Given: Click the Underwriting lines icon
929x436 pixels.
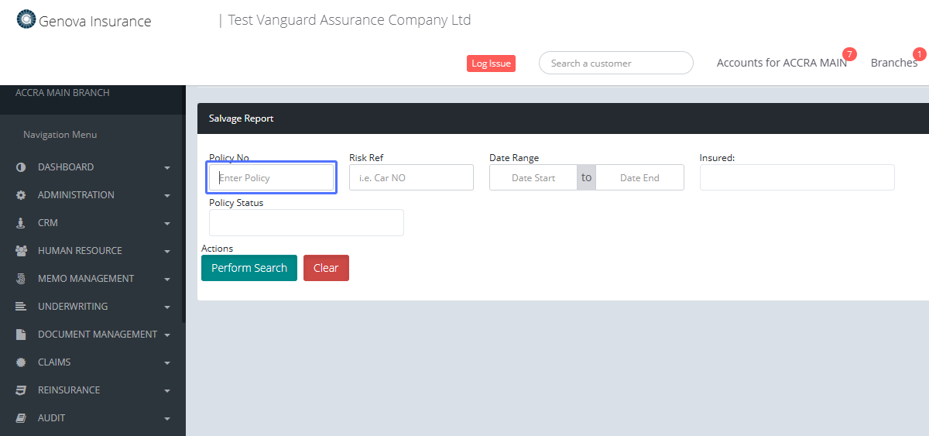Looking at the screenshot, I should (21, 307).
